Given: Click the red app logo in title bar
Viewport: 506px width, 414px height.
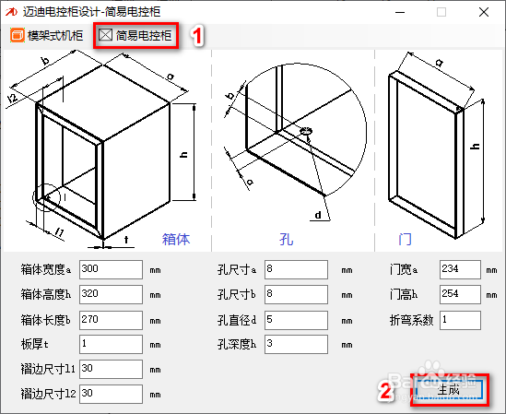Looking at the screenshot, I should click(x=11, y=12).
